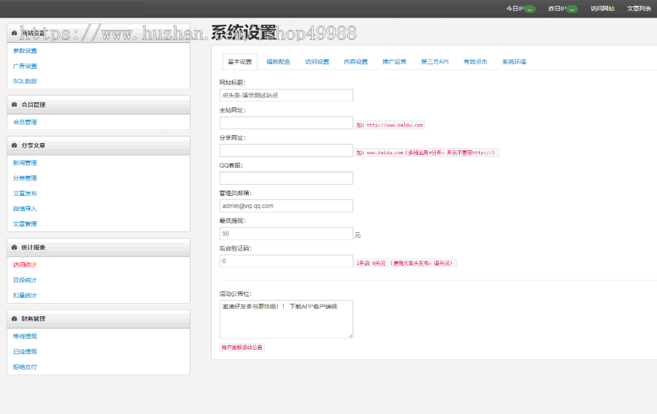Open 拒绝支付 under 财务管理
The height and width of the screenshot is (414, 657).
25,367
